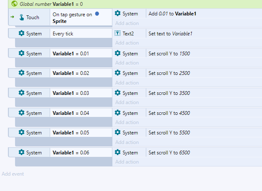Viewport: 262px width, 191px height.
Task: Click condition gear icon in Variable1 = 0.01 row
Action: pyautogui.click(x=21, y=53)
